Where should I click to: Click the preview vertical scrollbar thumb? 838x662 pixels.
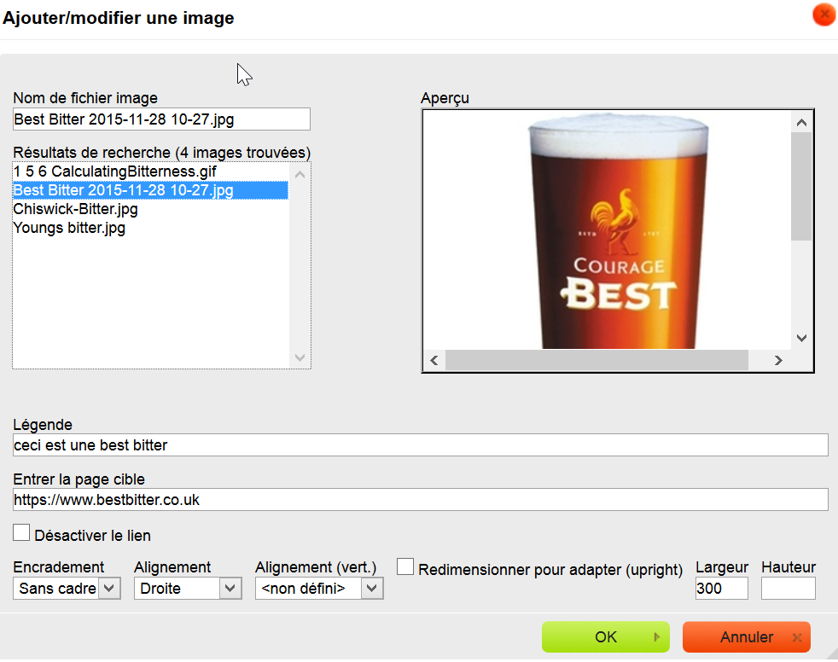801,188
